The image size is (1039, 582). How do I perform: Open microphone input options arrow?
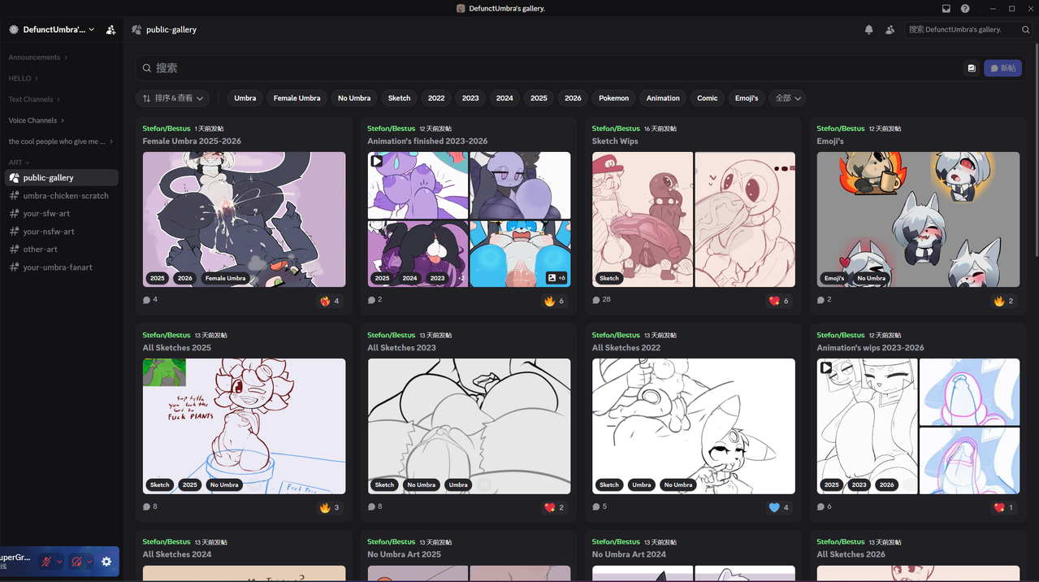click(x=59, y=562)
